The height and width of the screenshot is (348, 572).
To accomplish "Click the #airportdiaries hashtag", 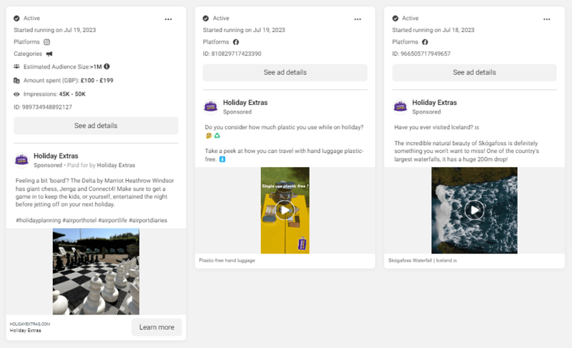I will click(x=148, y=220).
